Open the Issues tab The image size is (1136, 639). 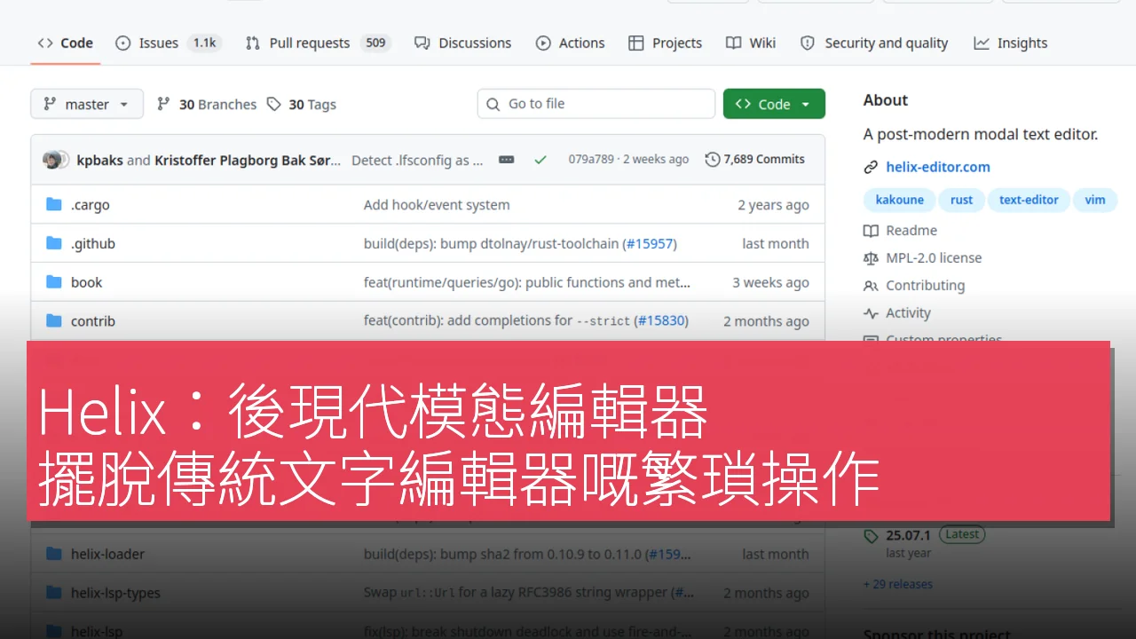point(168,43)
